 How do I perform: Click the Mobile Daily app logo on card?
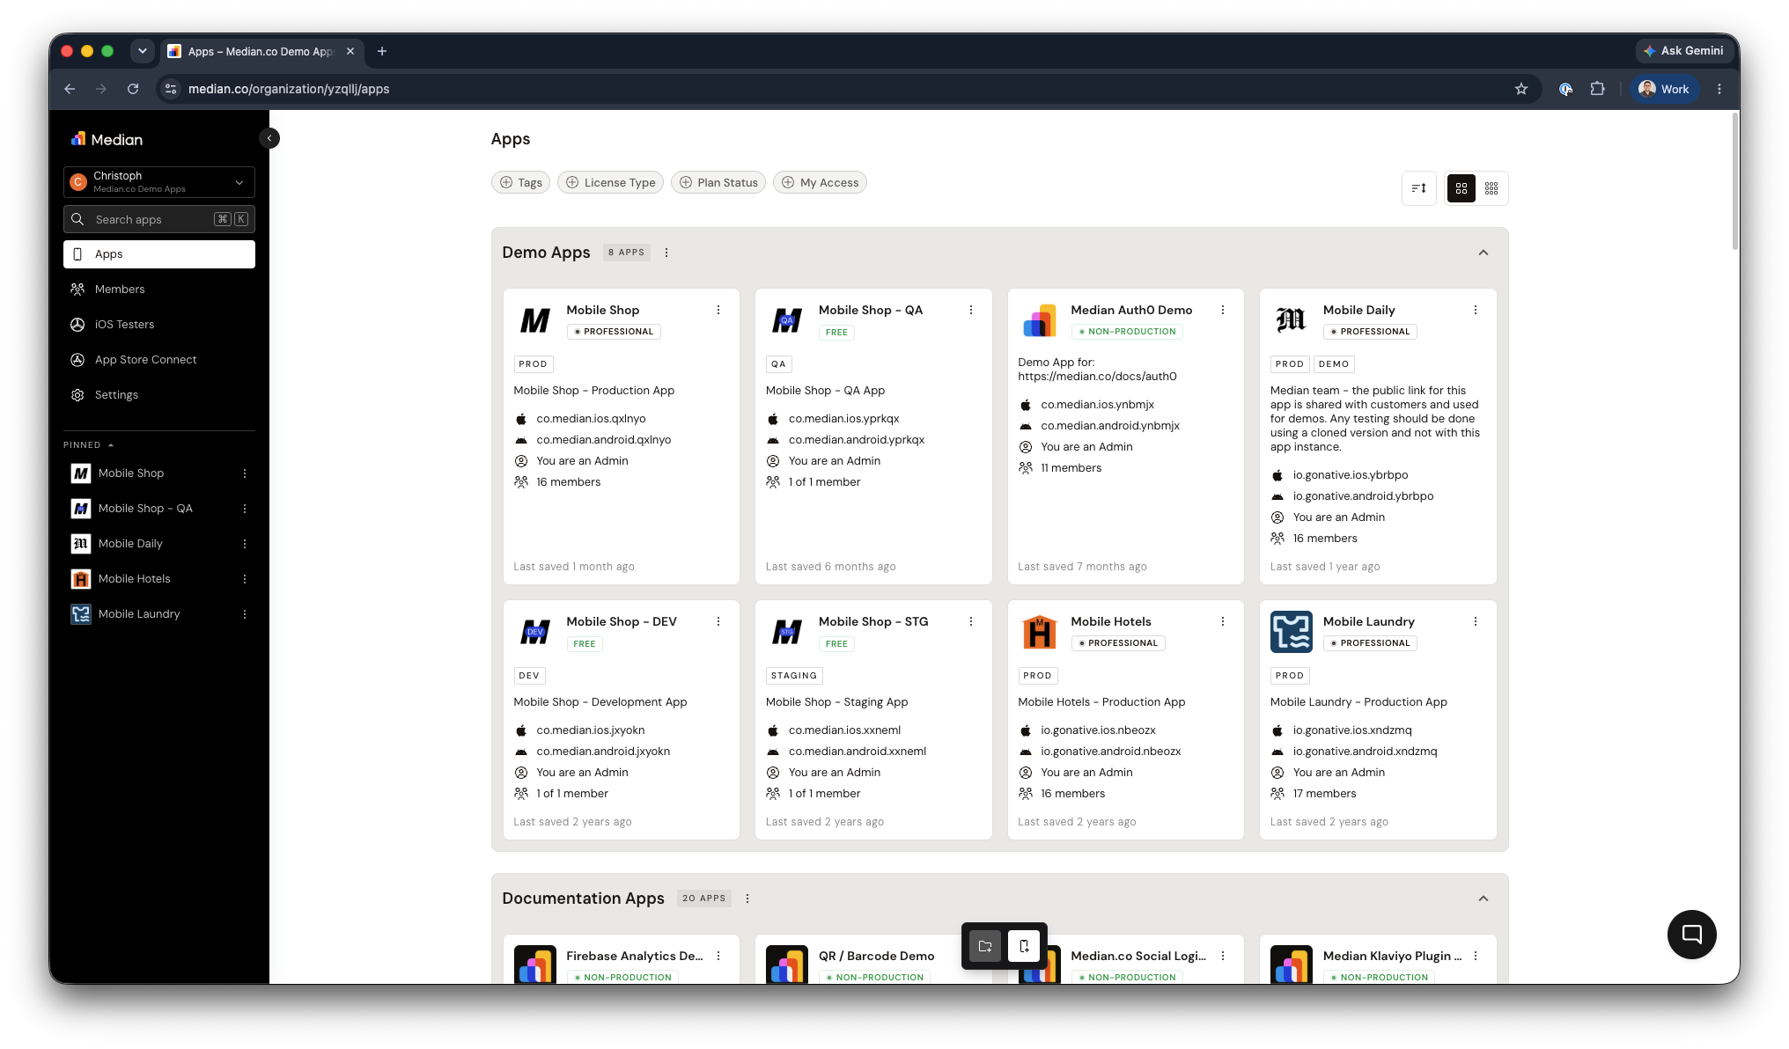coord(1292,320)
